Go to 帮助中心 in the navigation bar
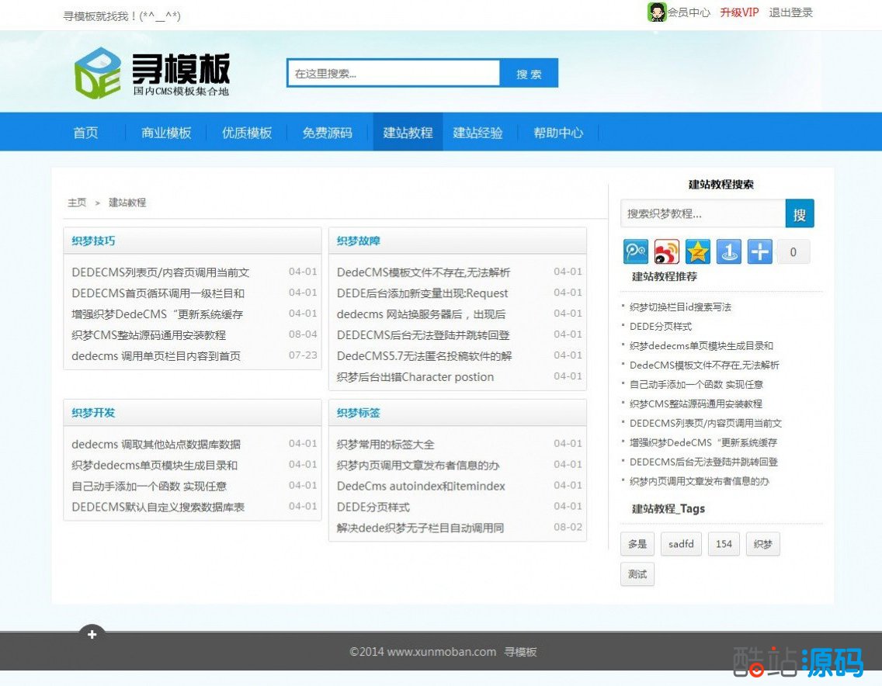Image resolution: width=882 pixels, height=686 pixels. pyautogui.click(x=558, y=133)
